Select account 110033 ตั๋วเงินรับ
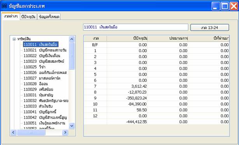The image size is (239, 145). (x=38, y=106)
